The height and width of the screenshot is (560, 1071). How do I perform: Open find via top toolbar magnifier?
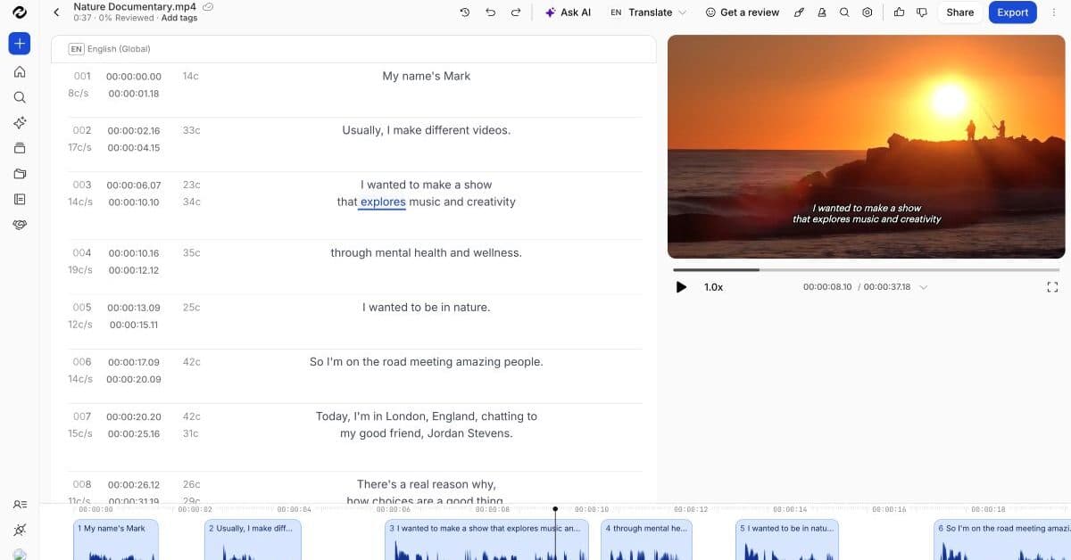pos(844,12)
